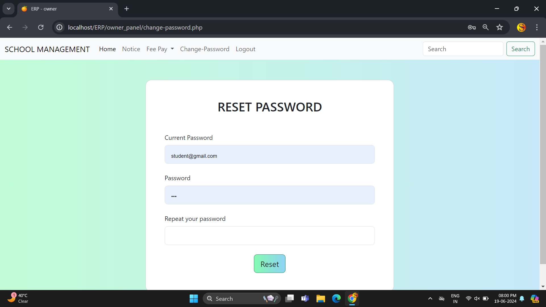Viewport: 546px width, 307px height.
Task: Click the page vertical scrollbar
Action: [x=543, y=153]
